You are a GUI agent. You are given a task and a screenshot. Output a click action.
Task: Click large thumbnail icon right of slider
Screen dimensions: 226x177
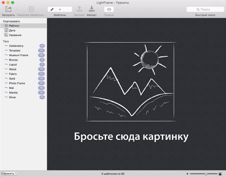point(220,174)
